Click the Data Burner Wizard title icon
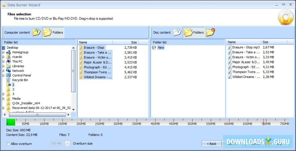 [x=4, y=5]
